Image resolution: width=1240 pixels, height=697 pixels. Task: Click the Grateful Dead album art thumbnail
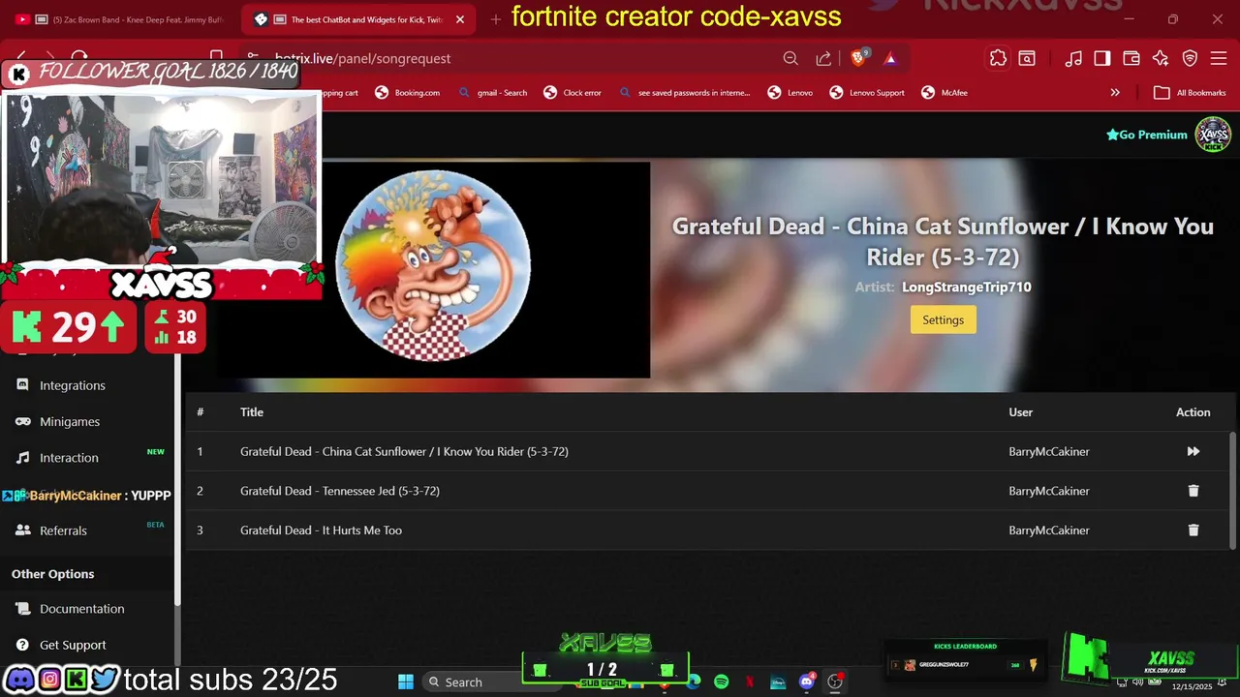click(433, 264)
